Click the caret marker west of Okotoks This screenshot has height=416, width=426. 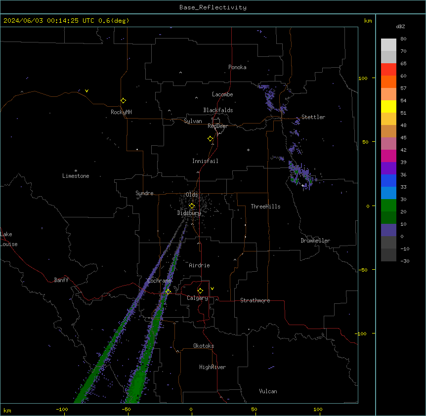coord(177,351)
